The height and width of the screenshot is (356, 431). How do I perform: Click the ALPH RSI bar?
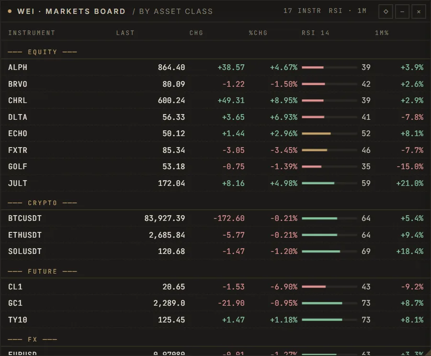pyautogui.click(x=329, y=68)
